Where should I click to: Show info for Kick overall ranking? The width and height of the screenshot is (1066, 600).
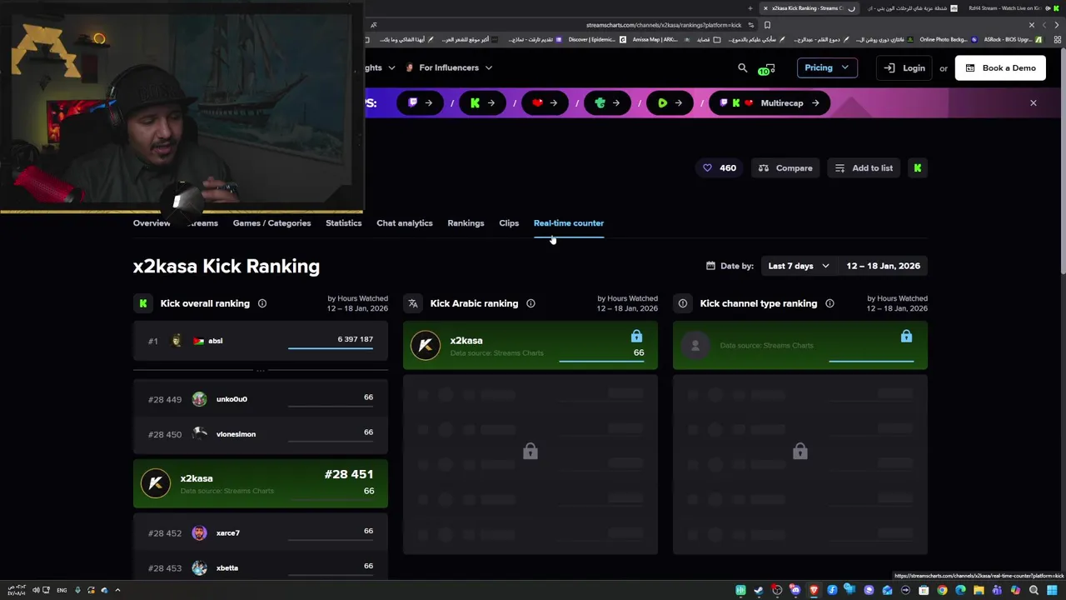pos(262,303)
